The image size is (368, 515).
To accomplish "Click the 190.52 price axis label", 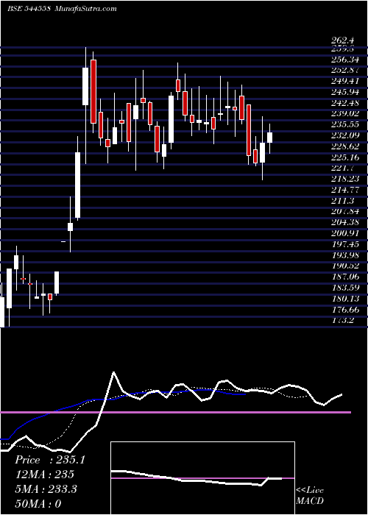I will pos(345,266).
